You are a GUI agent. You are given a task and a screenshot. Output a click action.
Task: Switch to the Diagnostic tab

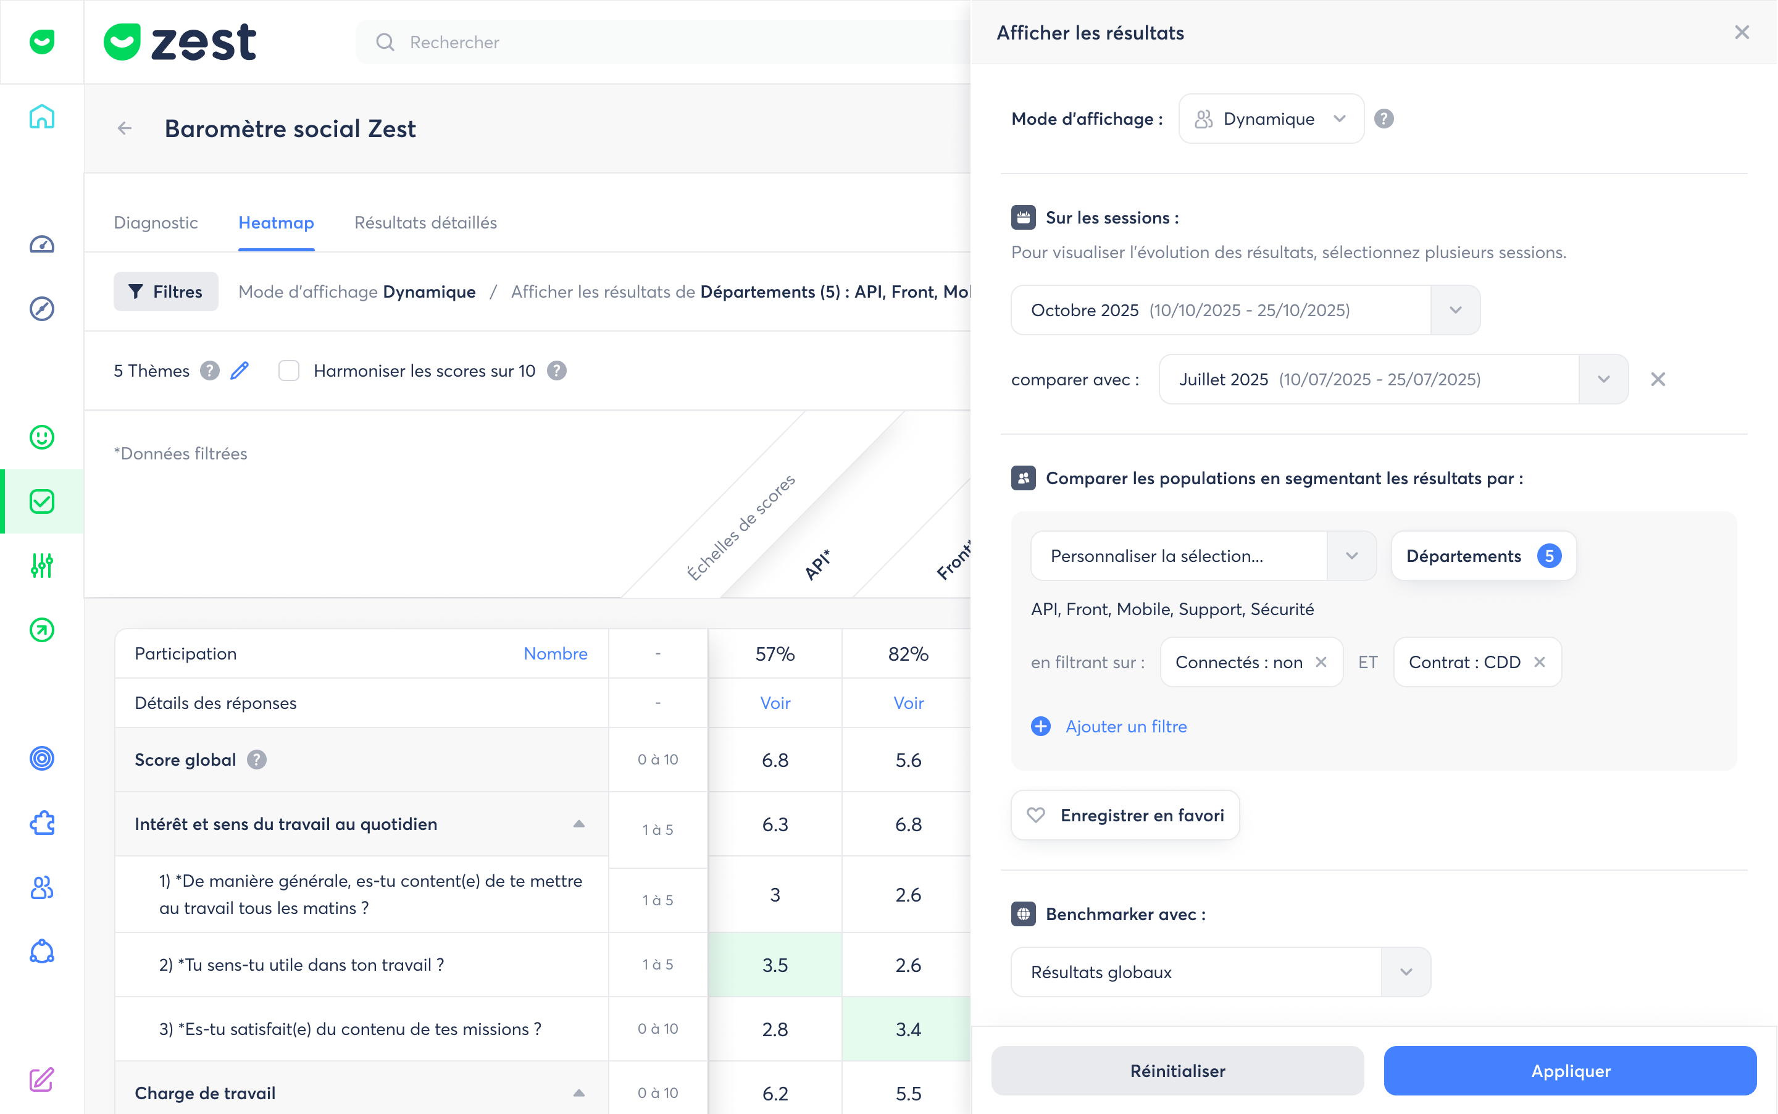[156, 222]
